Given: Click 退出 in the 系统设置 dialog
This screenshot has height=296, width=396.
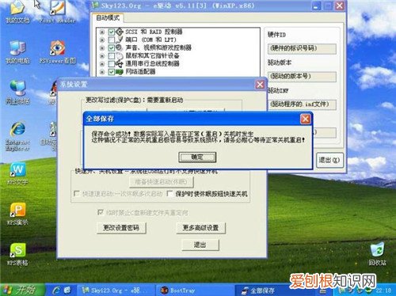Looking at the screenshot, I should click(x=200, y=245).
